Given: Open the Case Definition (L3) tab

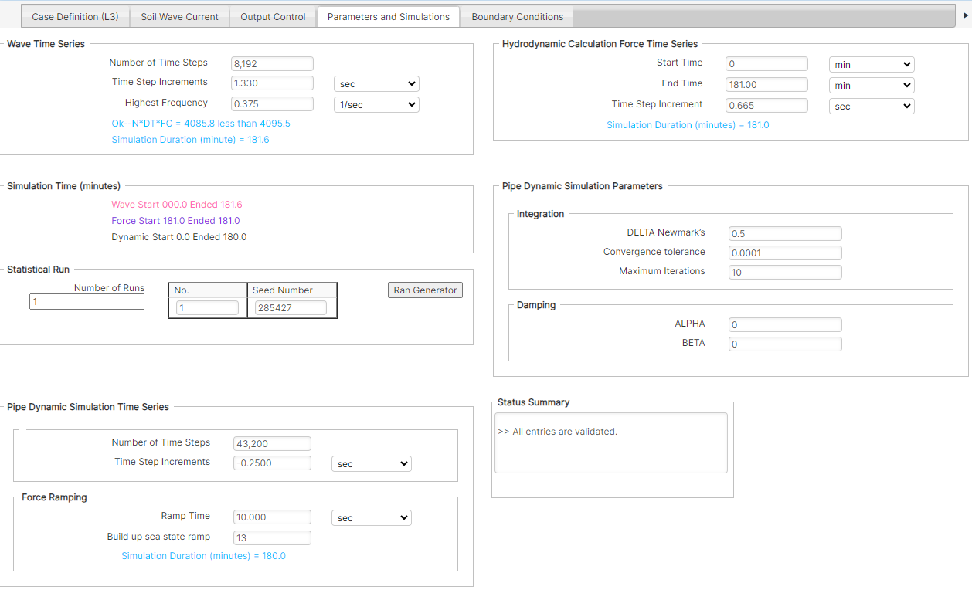Looking at the screenshot, I should (x=74, y=16).
